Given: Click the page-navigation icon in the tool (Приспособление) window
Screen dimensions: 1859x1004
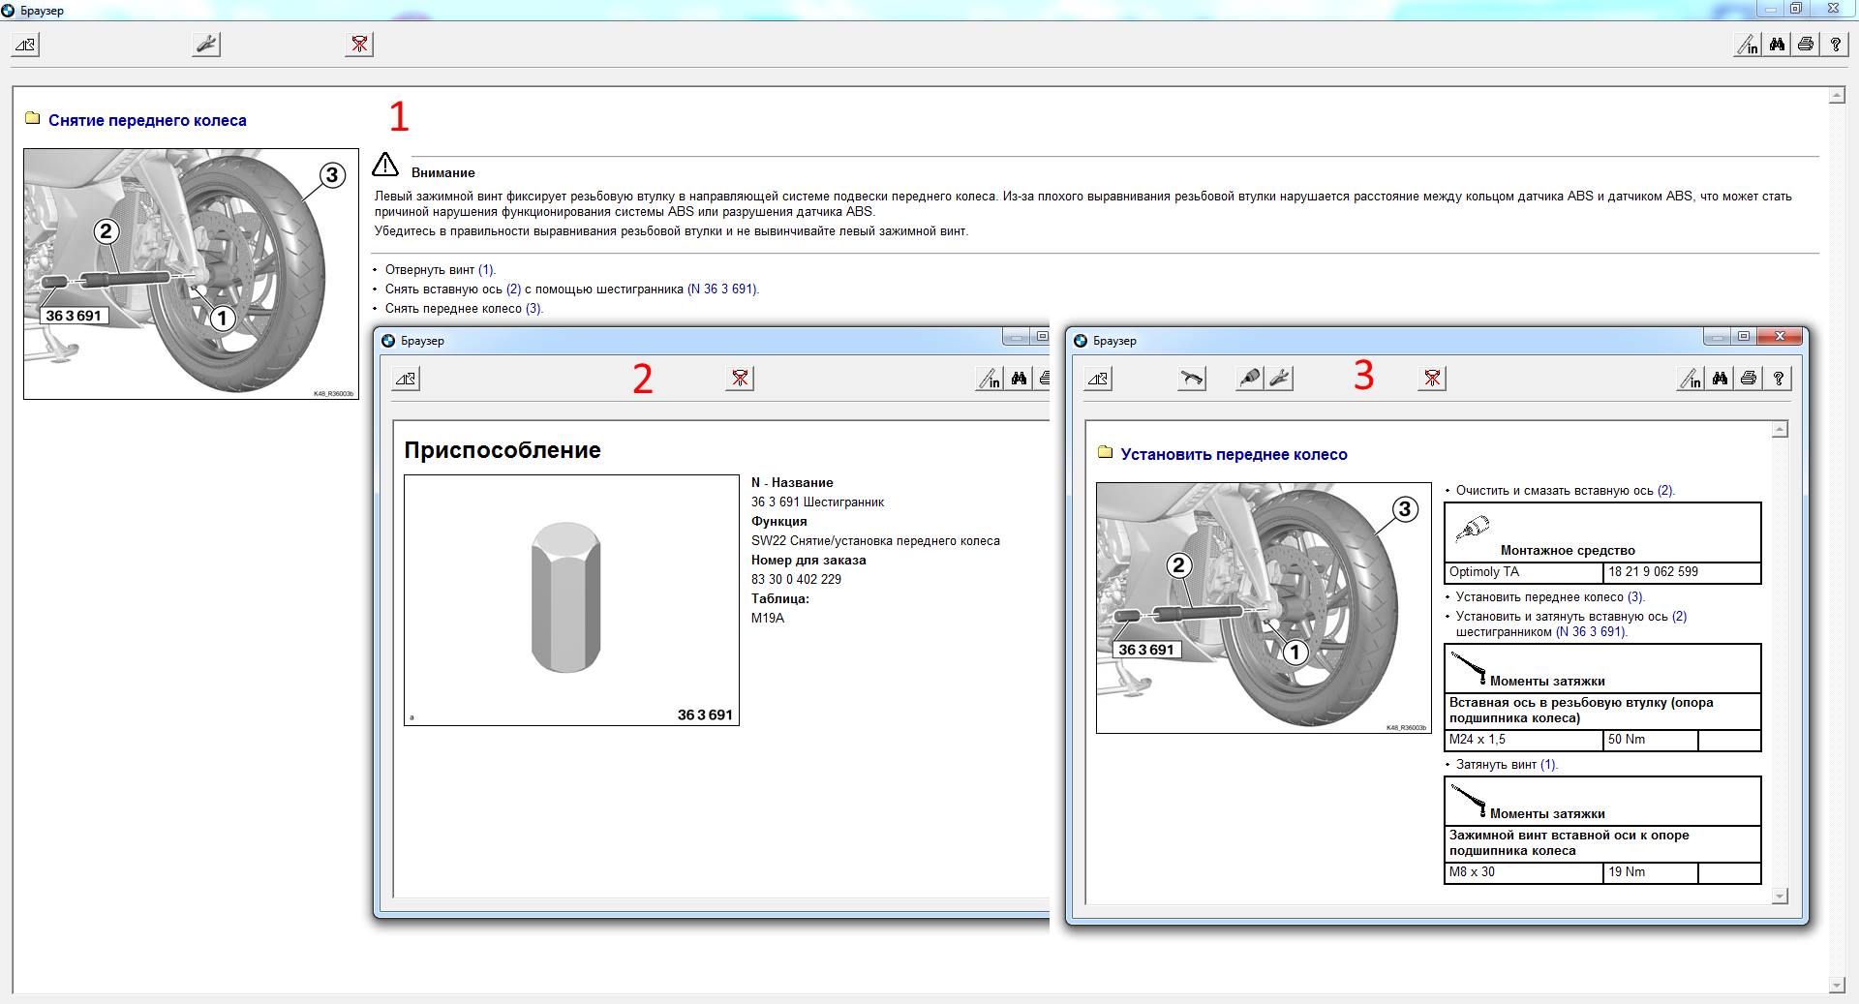Looking at the screenshot, I should 406,379.
